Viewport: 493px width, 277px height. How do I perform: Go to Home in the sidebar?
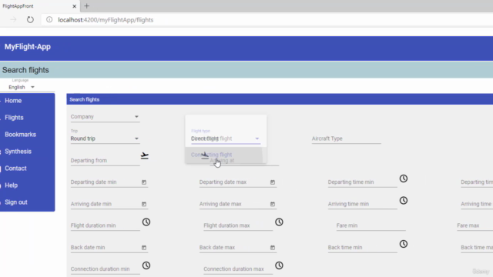13,101
